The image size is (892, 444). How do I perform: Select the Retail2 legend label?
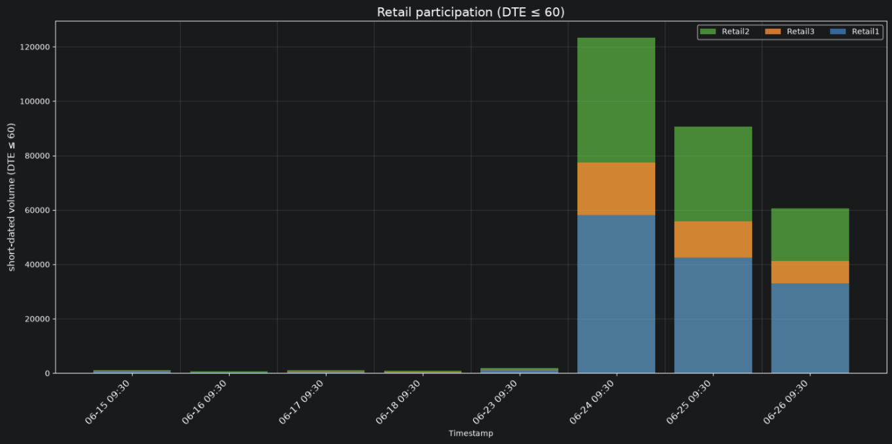(736, 31)
